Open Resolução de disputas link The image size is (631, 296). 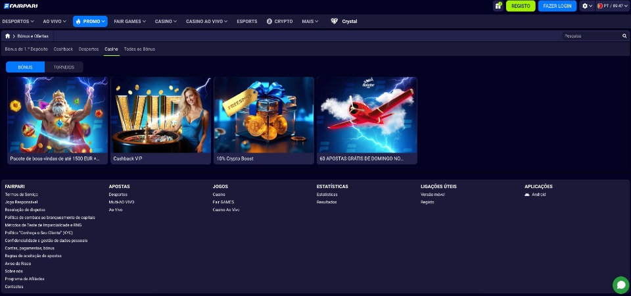(x=25, y=210)
